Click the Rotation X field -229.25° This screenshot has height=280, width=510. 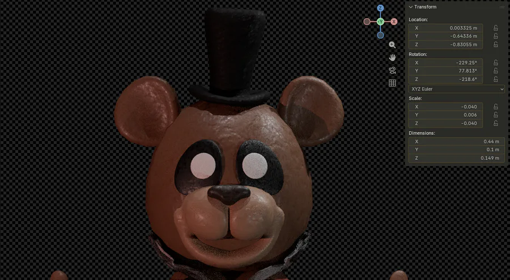click(x=445, y=63)
